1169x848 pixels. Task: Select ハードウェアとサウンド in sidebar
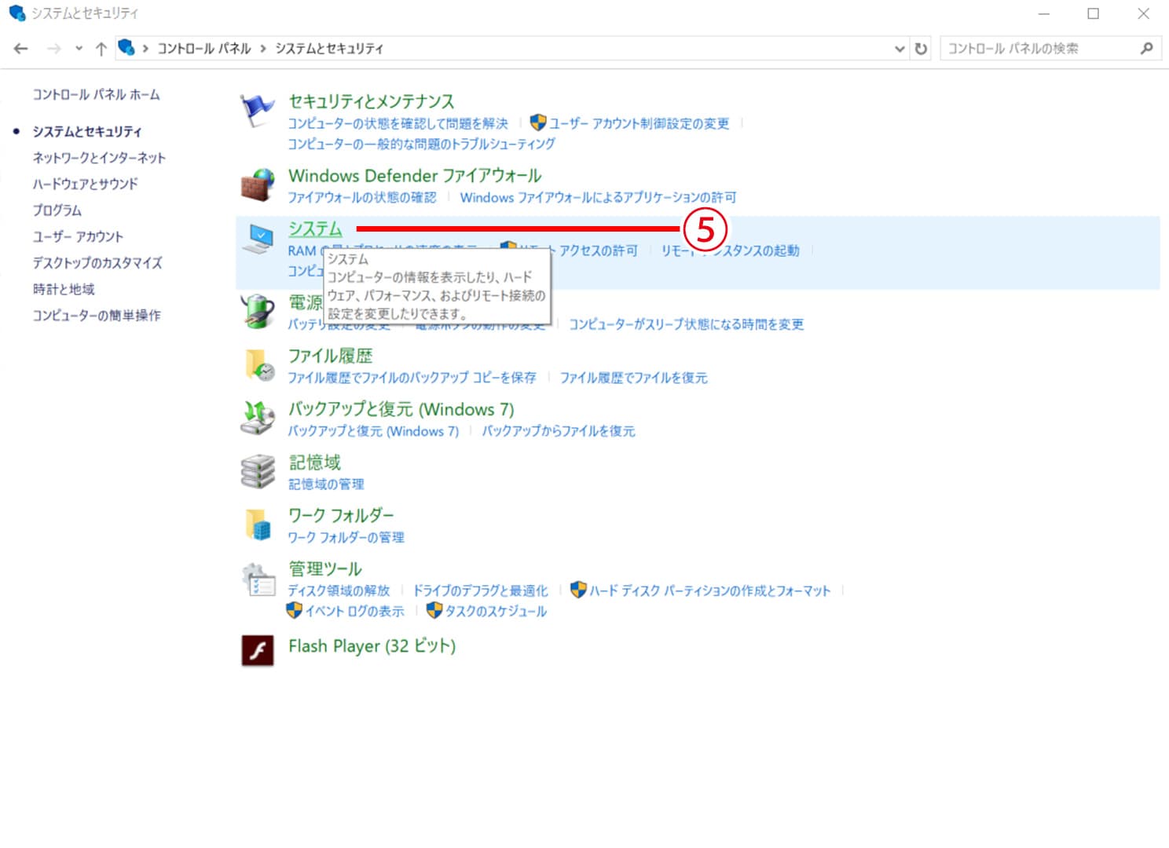85,184
